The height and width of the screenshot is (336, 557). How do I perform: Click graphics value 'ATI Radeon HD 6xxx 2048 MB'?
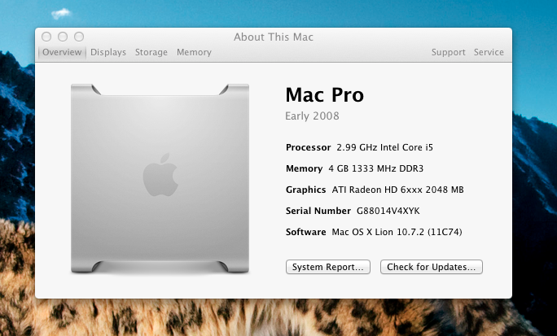(398, 190)
